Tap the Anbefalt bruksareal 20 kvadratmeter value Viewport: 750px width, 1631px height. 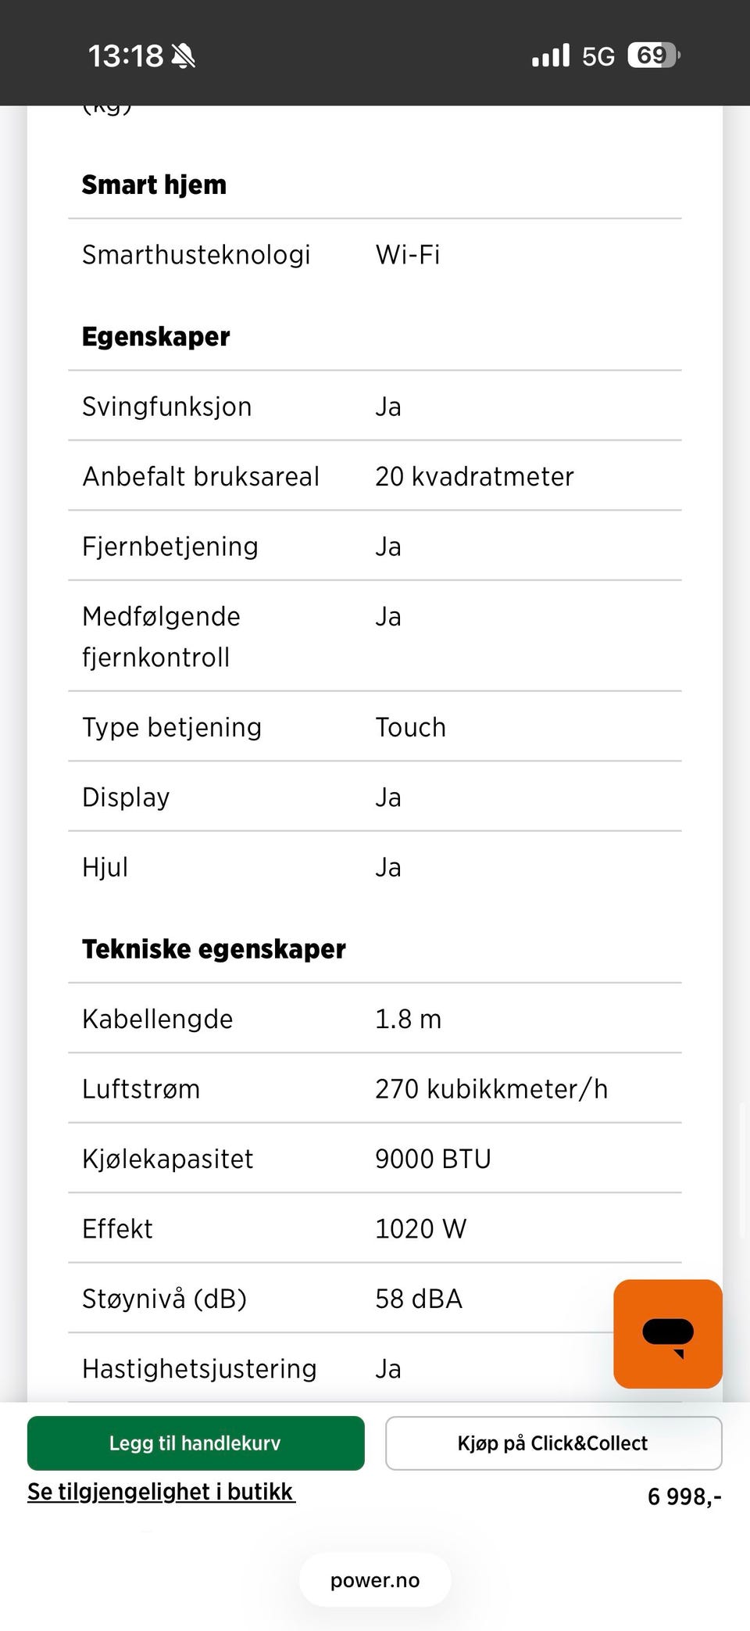[x=474, y=476]
